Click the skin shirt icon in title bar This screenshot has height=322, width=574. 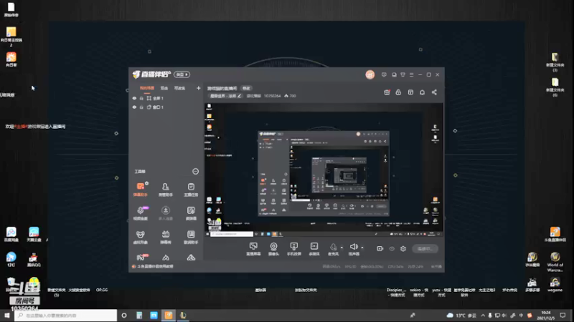point(403,75)
